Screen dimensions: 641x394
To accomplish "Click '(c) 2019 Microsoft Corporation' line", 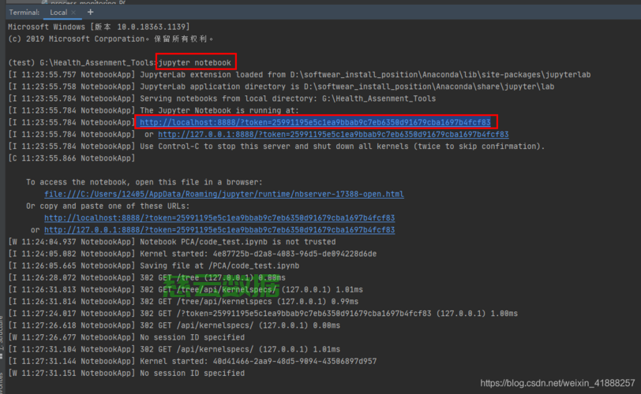I will (111, 39).
